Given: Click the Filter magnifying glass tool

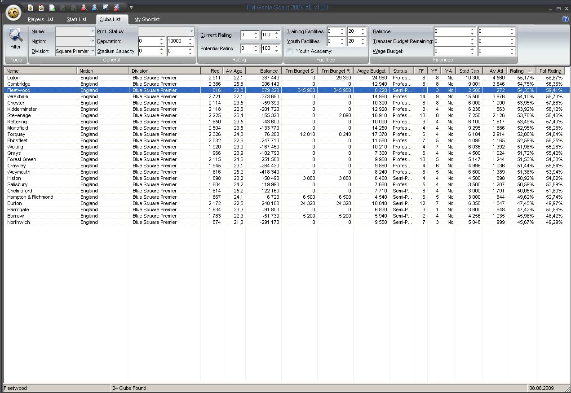Looking at the screenshot, I should coord(16,39).
